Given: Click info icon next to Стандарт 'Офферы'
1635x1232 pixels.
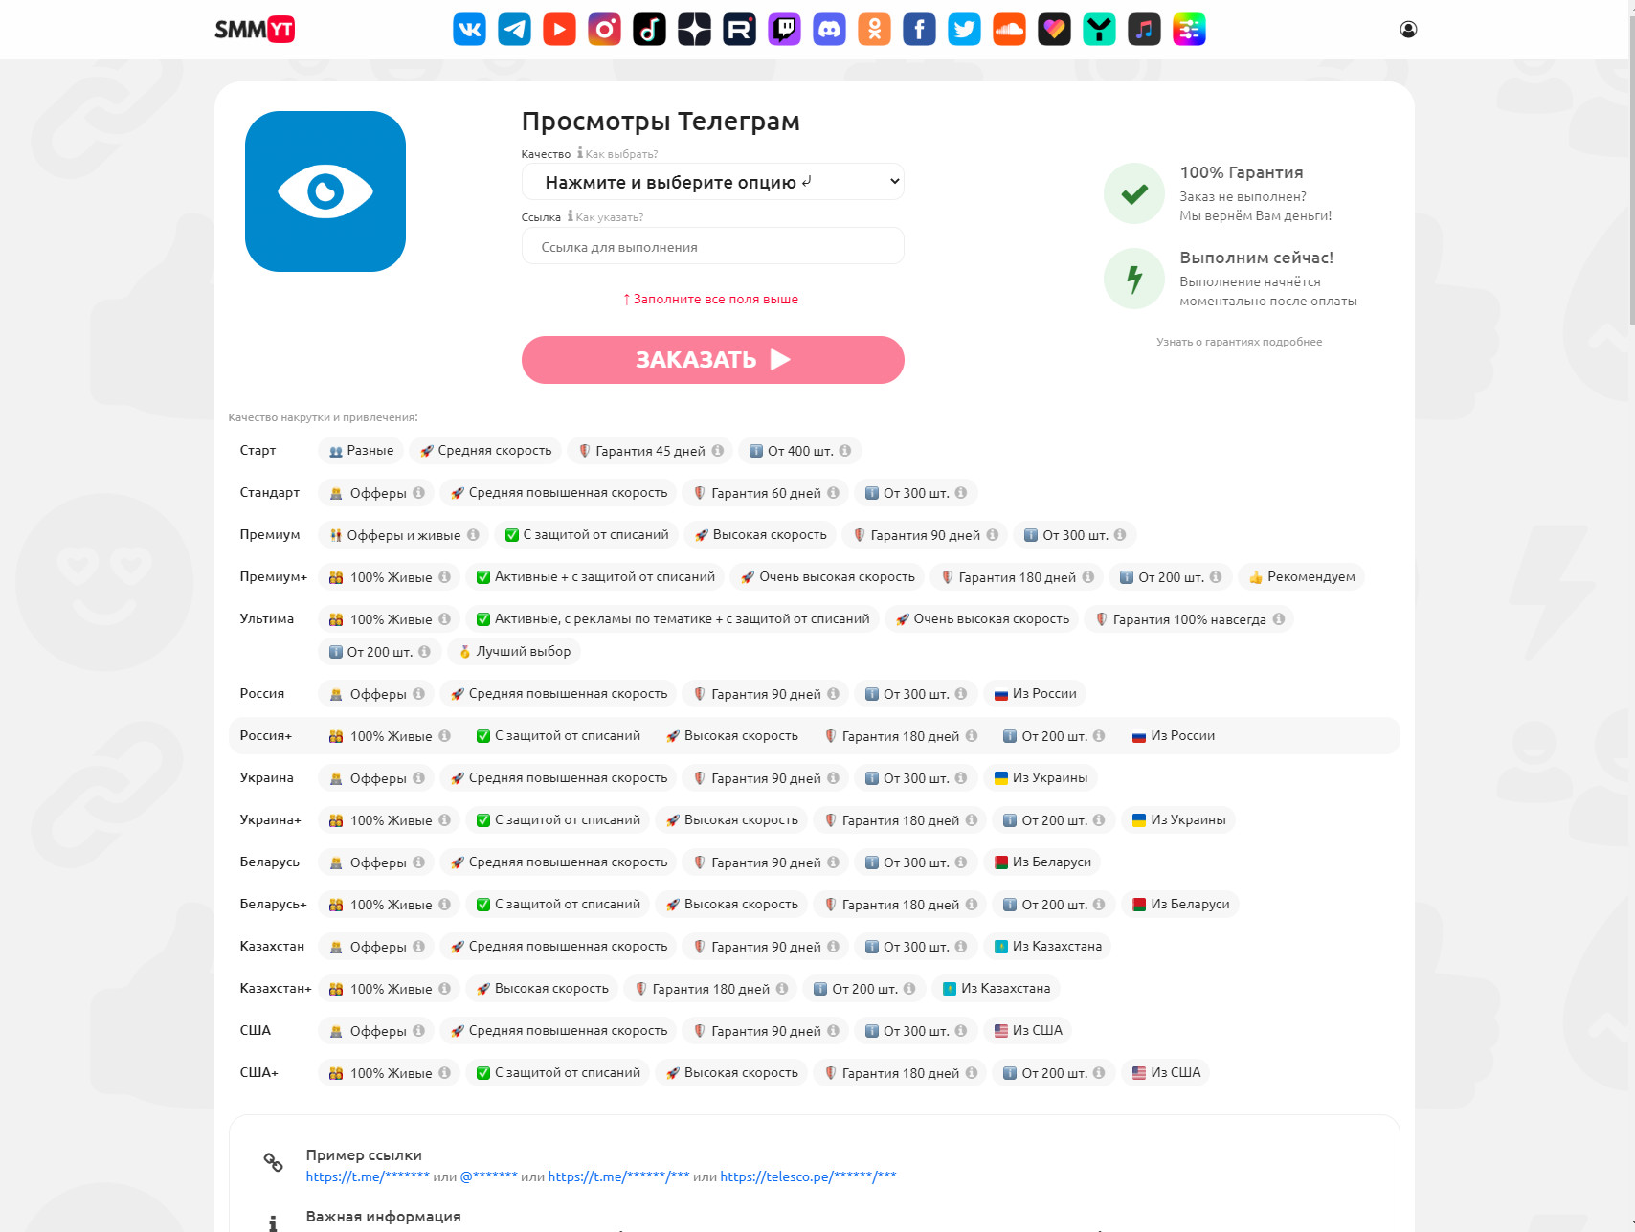Looking at the screenshot, I should click(418, 493).
